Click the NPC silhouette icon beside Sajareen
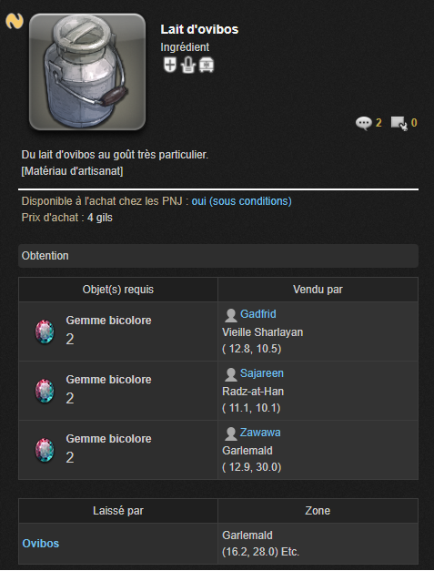This screenshot has height=571, width=434. click(230, 374)
